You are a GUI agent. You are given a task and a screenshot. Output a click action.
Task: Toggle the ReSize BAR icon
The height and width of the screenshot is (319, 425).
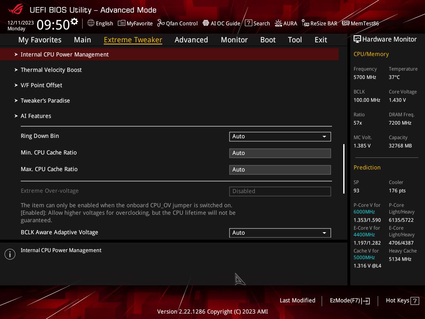305,23
